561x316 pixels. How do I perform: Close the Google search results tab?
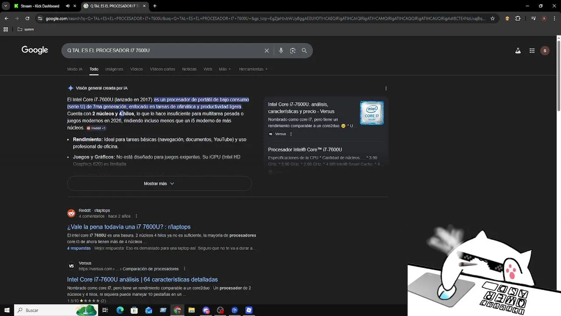tap(144, 6)
